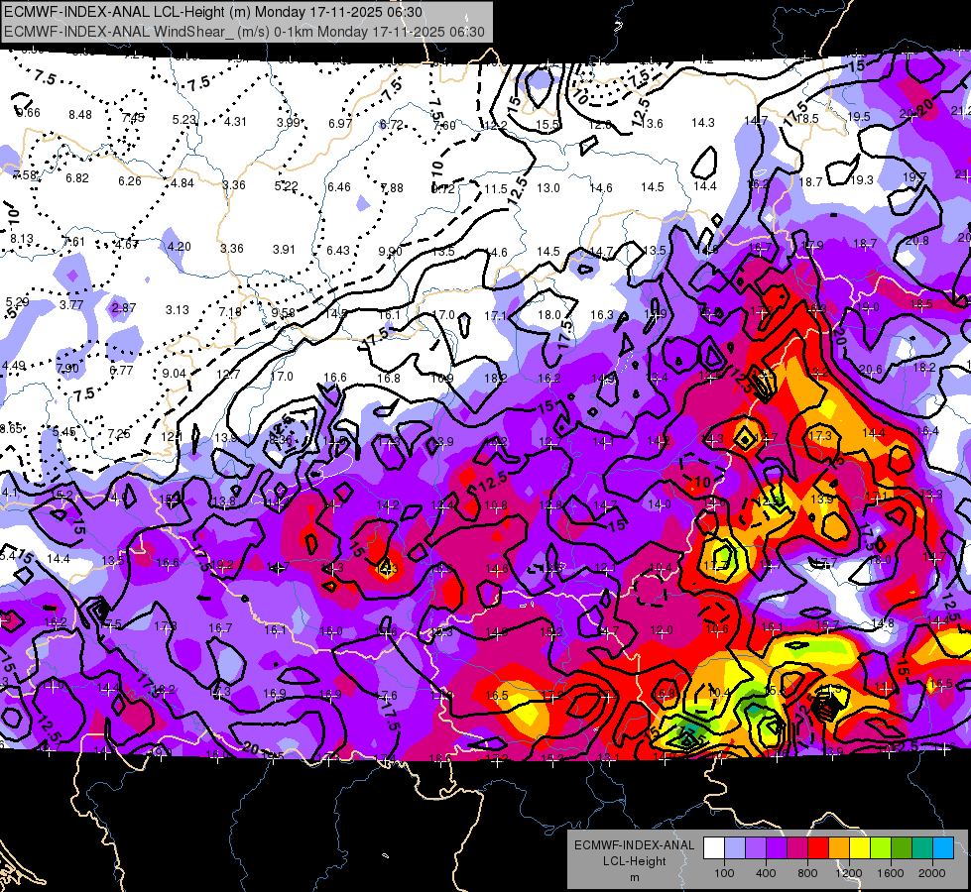The width and height of the screenshot is (971, 892).
Task: Click the wind shear value '10.6'
Action: click(717, 629)
